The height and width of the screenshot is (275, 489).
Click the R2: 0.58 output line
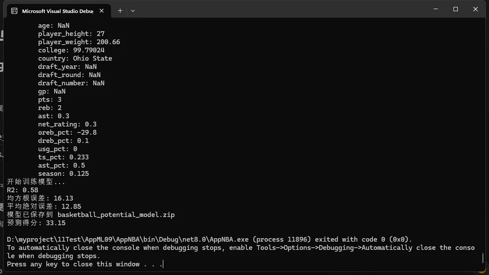coord(23,190)
